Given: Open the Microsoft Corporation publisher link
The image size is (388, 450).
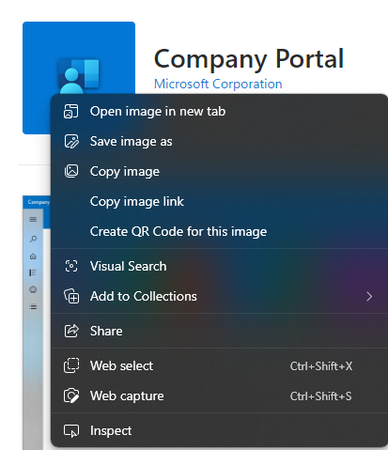Looking at the screenshot, I should [218, 84].
